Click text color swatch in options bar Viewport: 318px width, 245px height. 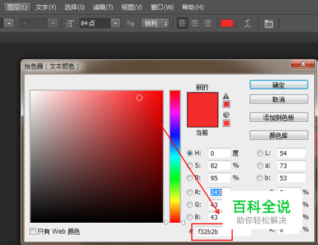click(x=227, y=23)
